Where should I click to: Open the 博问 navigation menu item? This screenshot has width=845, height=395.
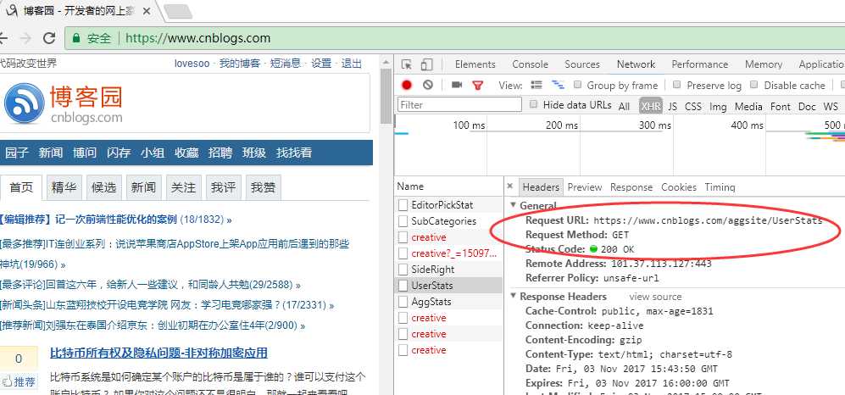pyautogui.click(x=85, y=153)
